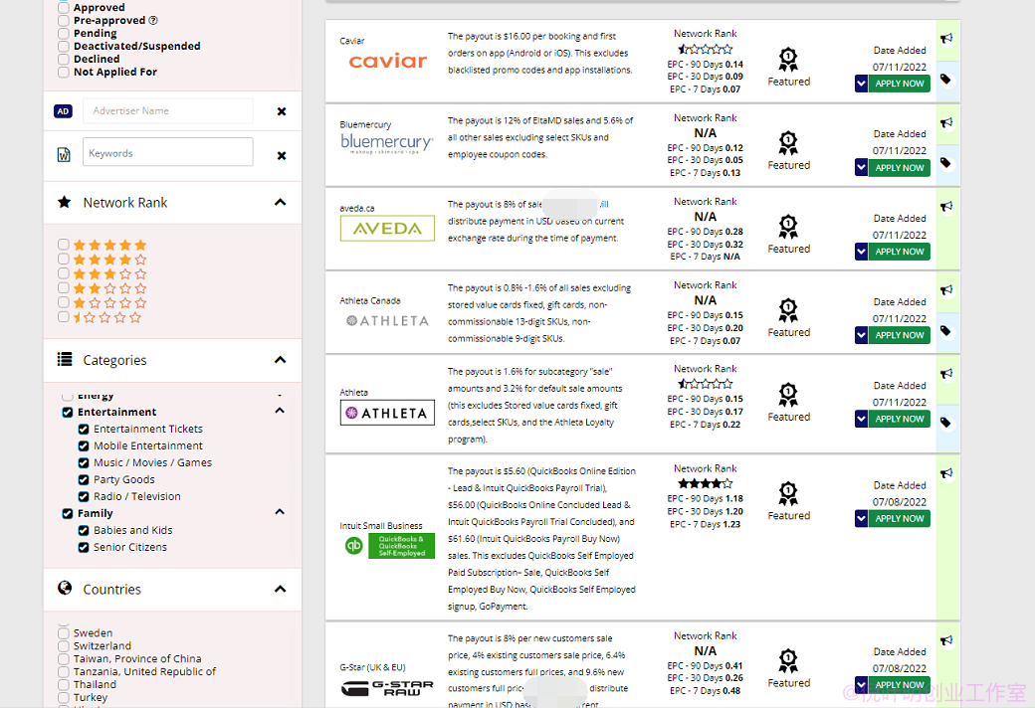Click the AD advertiser badge icon
The image size is (1035, 708).
(63, 111)
